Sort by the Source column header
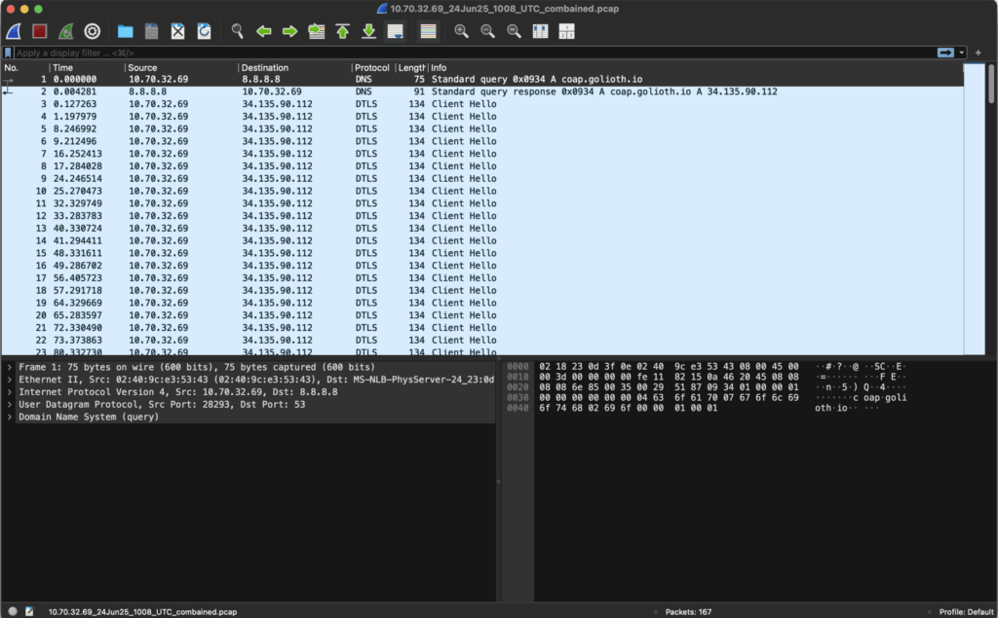998x618 pixels. (181, 67)
